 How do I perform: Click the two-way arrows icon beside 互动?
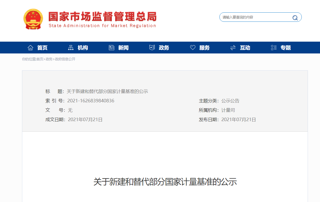pos(233,48)
